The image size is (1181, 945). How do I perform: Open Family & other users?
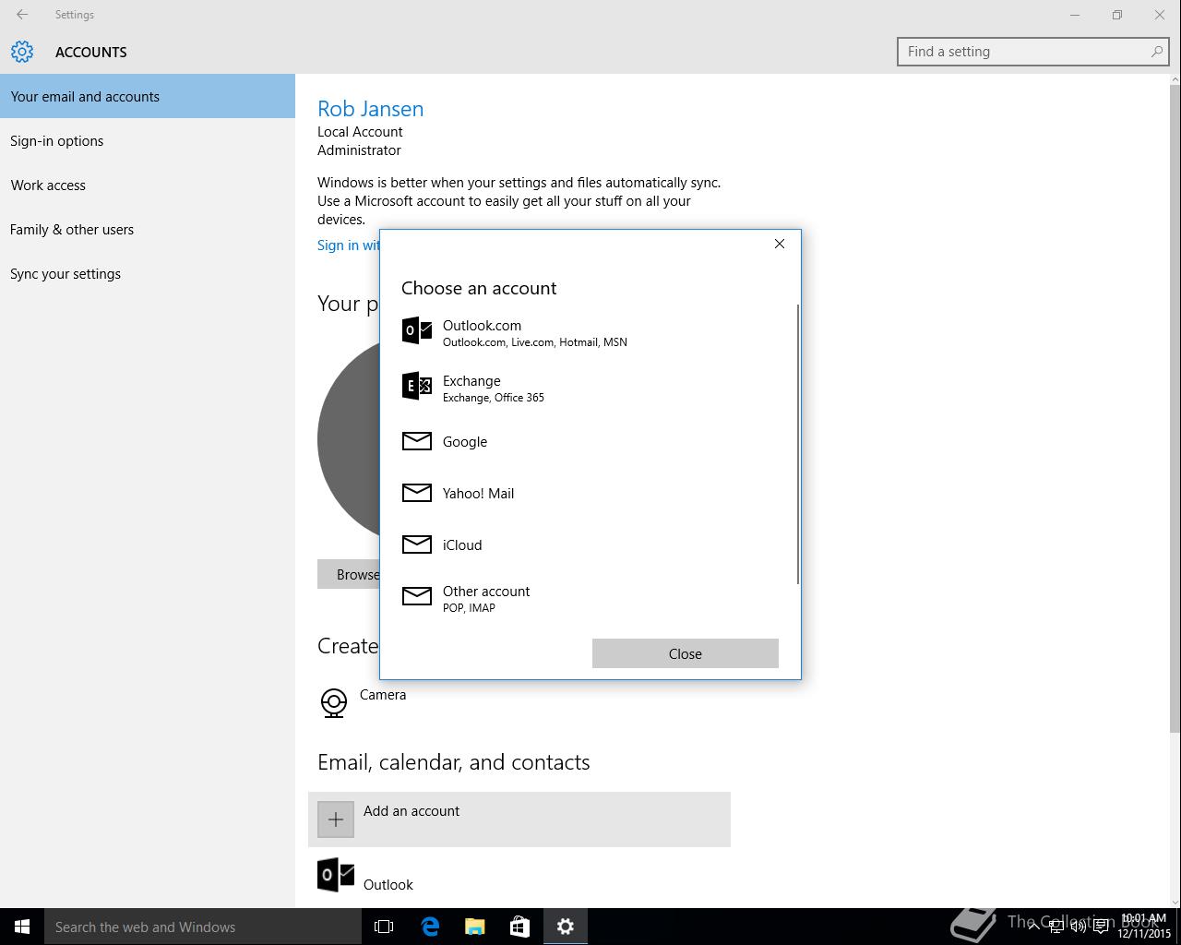[148, 229]
